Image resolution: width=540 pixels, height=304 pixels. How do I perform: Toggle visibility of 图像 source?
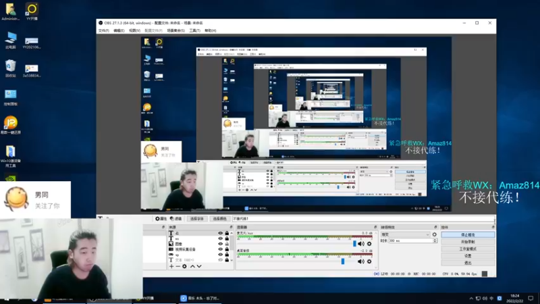[221, 244]
